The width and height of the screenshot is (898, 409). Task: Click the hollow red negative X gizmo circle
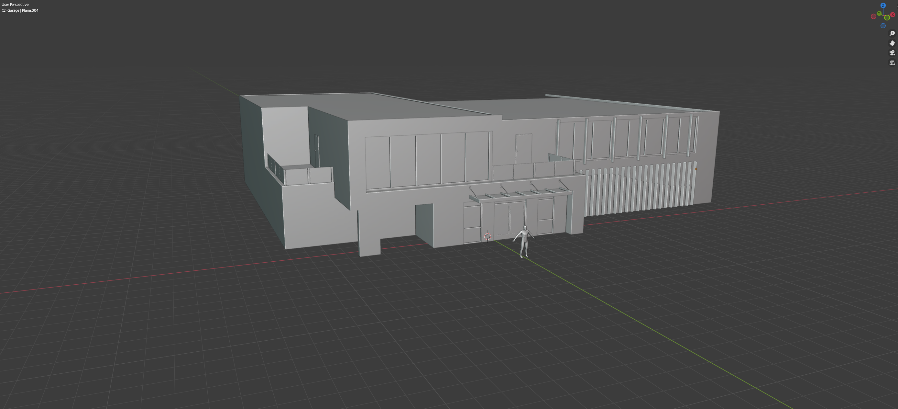[x=874, y=17]
